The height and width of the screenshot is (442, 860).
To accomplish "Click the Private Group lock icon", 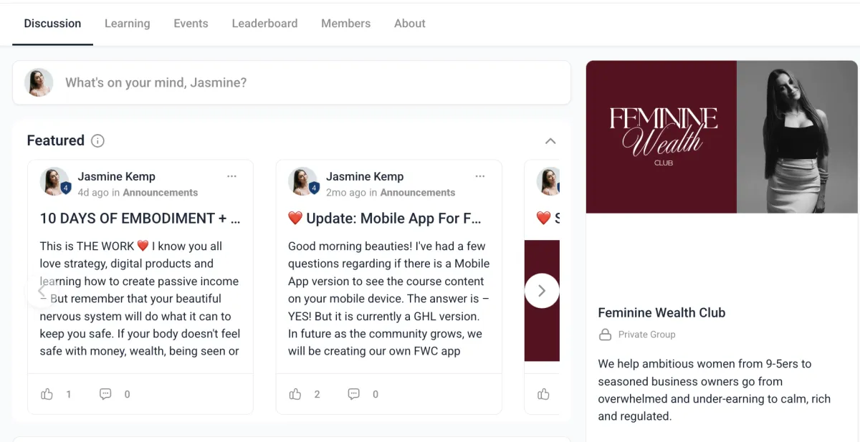I will click(x=605, y=335).
